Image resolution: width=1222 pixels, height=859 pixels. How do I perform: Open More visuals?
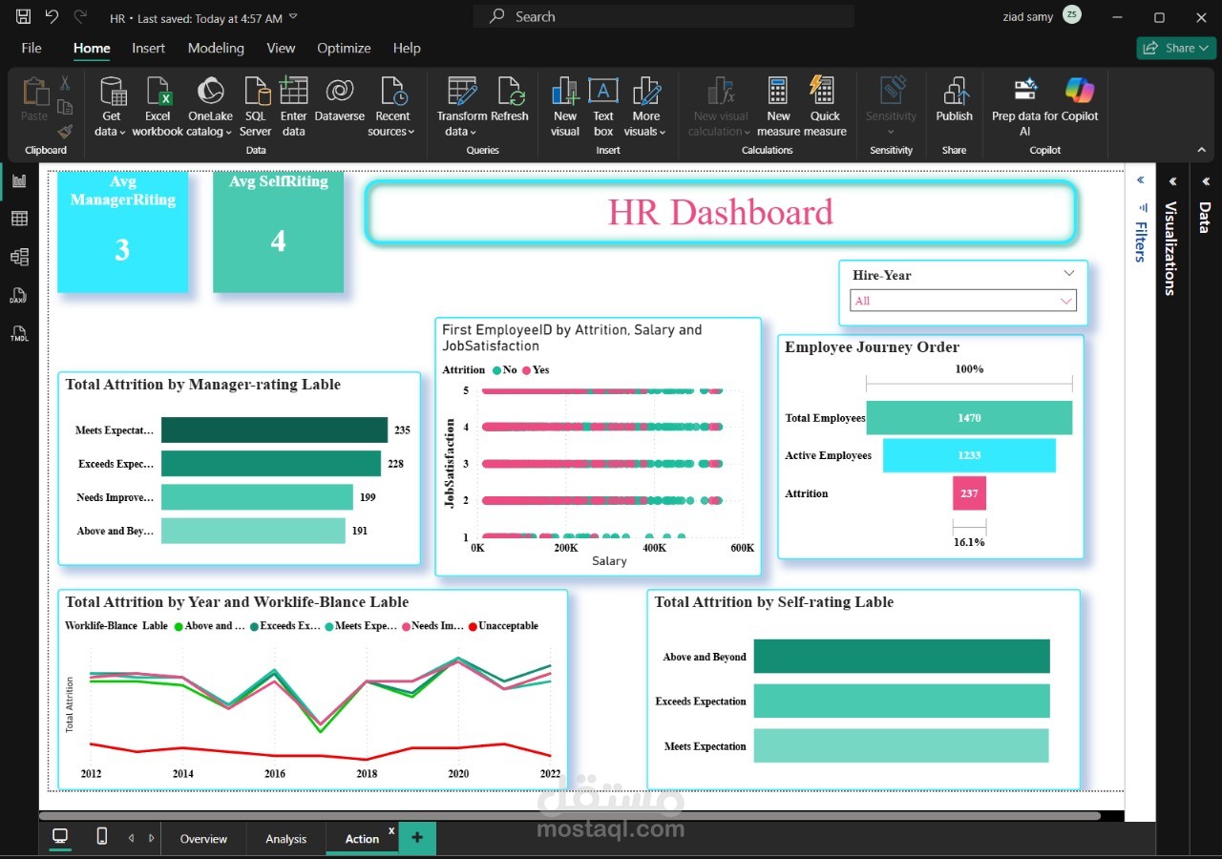point(646,106)
